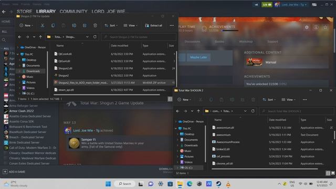
Task: Click Refresh icon in Total War SHOGUN 2 window
Action: pos(253,111)
